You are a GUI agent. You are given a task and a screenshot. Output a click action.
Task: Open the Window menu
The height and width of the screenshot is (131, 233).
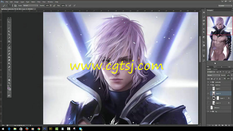tap(50, 2)
